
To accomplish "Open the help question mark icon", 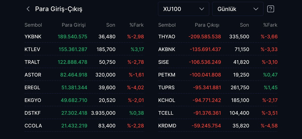I will (x=271, y=9).
